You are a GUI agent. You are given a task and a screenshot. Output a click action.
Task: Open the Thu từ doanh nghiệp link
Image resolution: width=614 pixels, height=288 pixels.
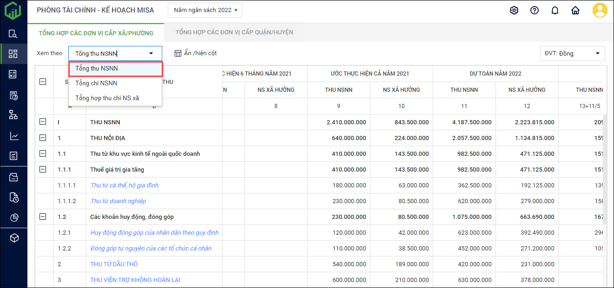pos(118,201)
